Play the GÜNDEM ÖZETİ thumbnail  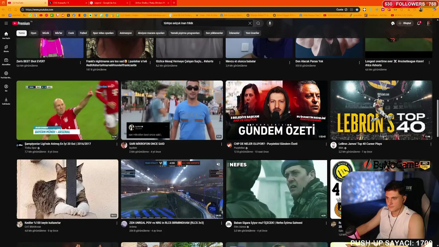[x=276, y=110]
